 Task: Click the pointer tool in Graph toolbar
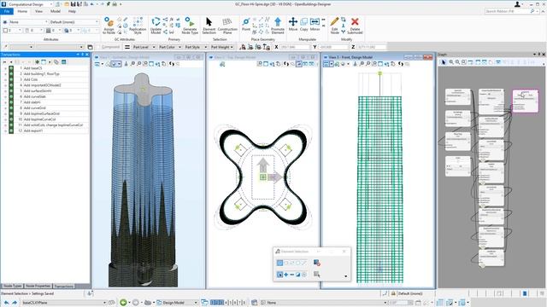click(444, 62)
